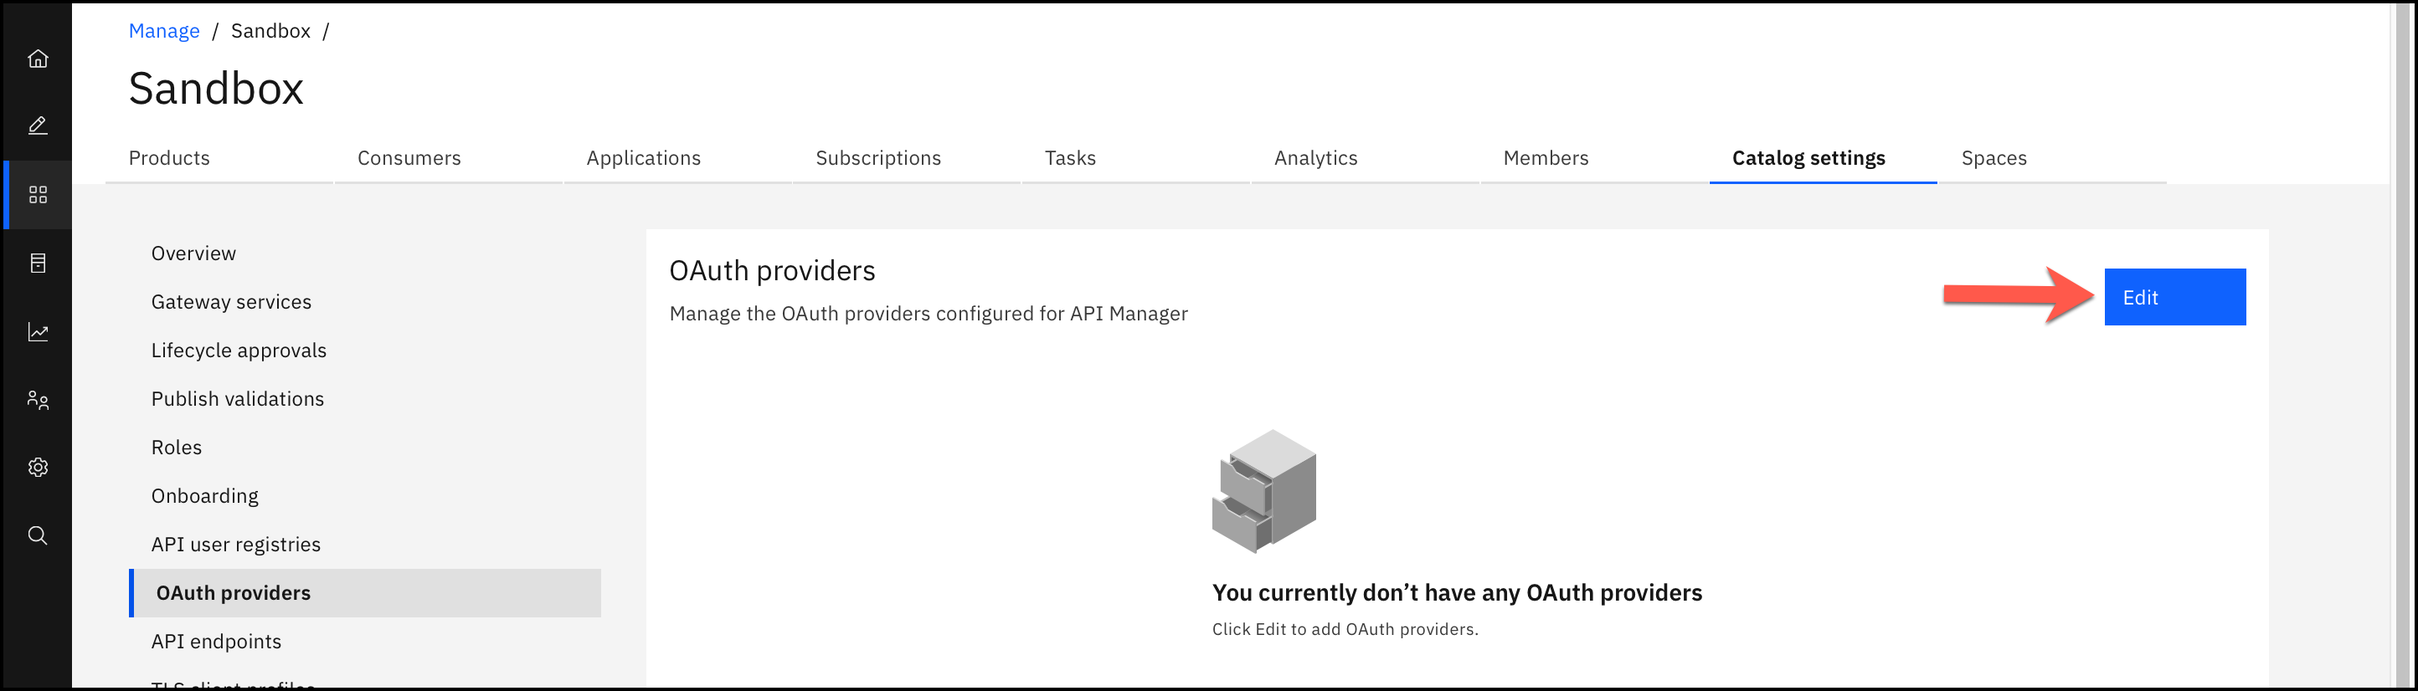Viewport: 2418px width, 691px height.
Task: Switch to the Spaces tab
Action: (1994, 158)
